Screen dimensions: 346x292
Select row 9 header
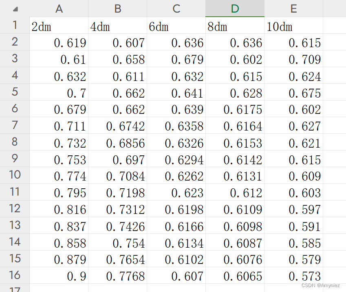point(15,159)
